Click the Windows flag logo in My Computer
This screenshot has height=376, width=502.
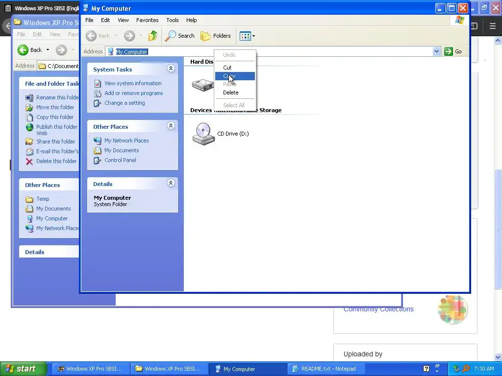tap(460, 20)
